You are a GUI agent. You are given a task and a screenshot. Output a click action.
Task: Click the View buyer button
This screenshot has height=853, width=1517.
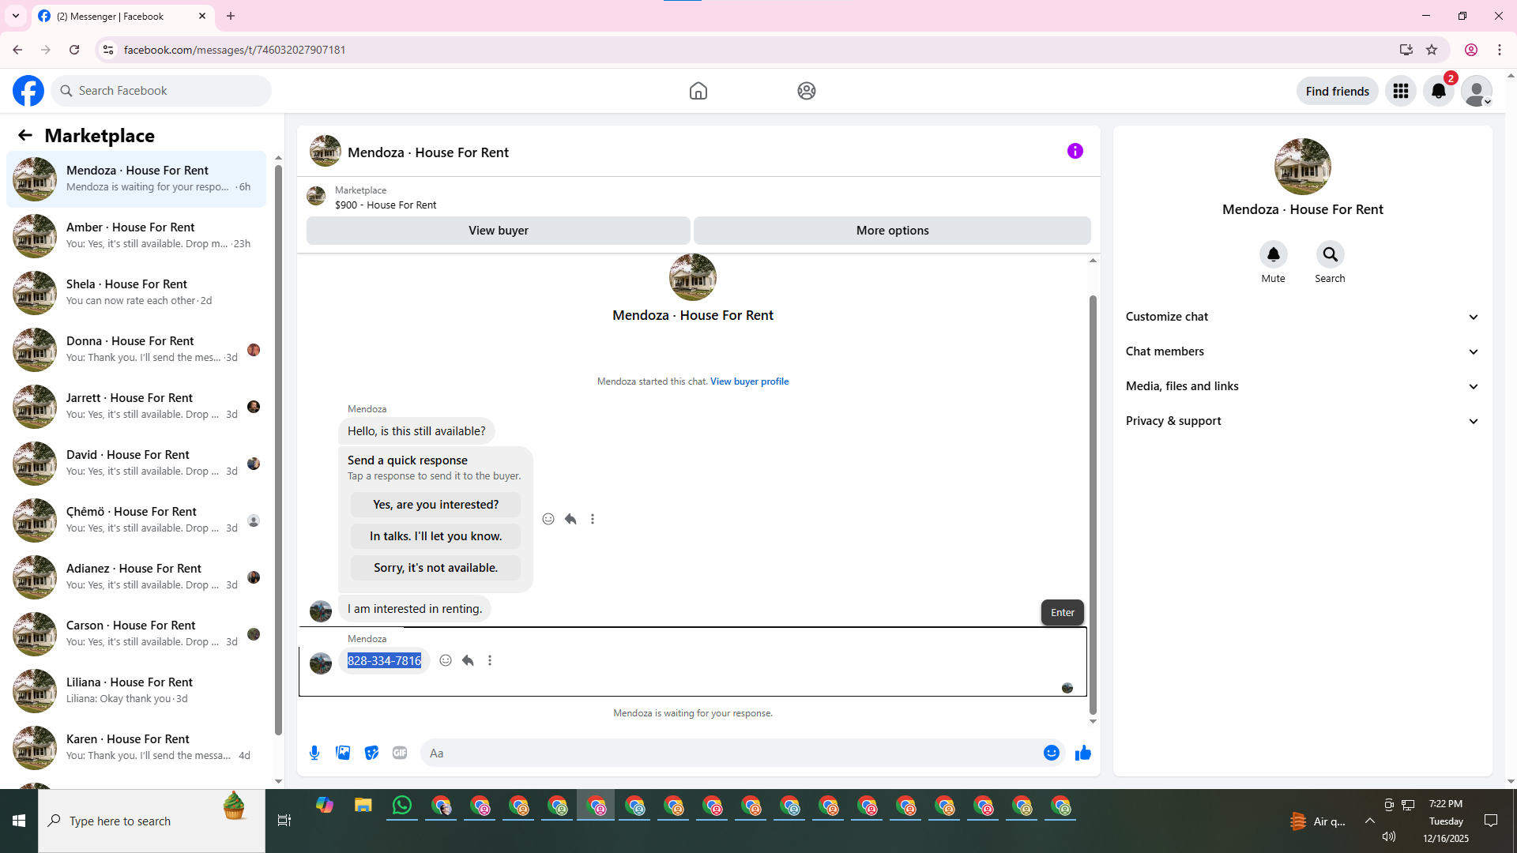click(x=499, y=231)
